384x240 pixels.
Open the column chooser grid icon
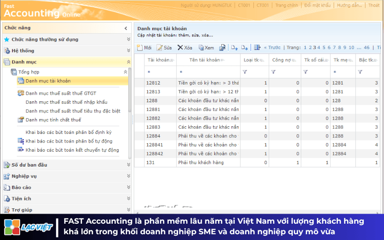(x=257, y=48)
